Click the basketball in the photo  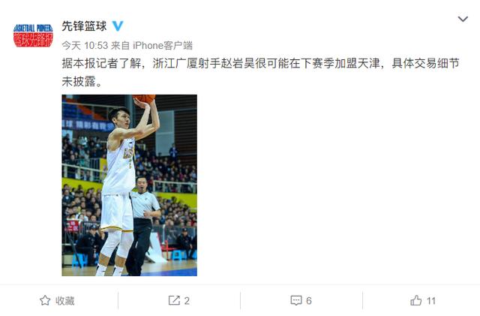[x=144, y=98]
